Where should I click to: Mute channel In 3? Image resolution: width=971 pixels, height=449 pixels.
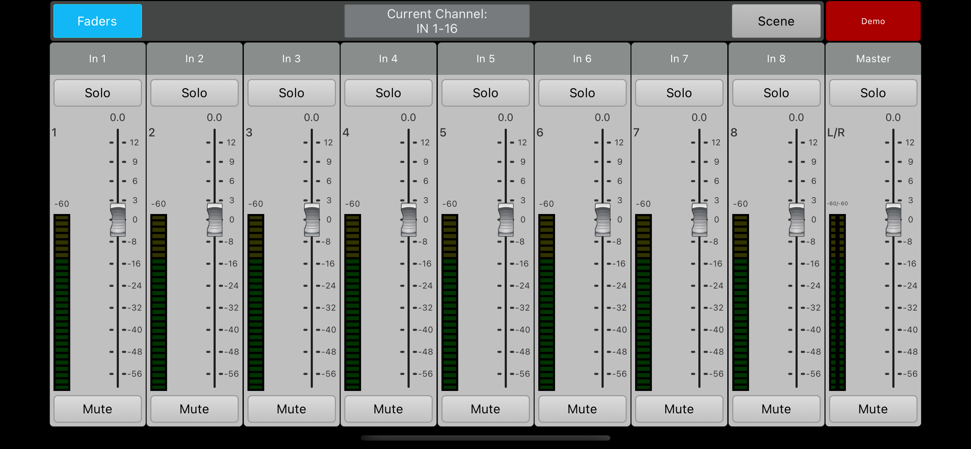coord(292,409)
